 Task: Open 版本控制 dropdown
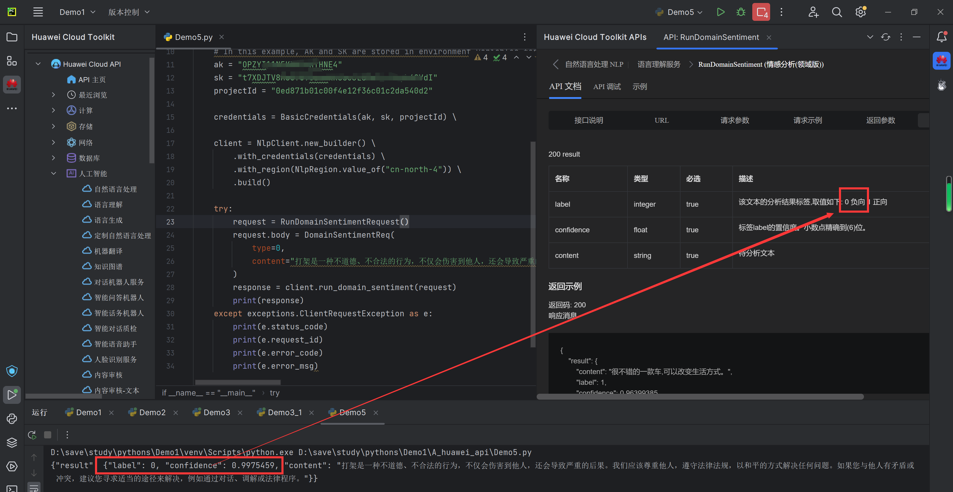click(x=129, y=12)
